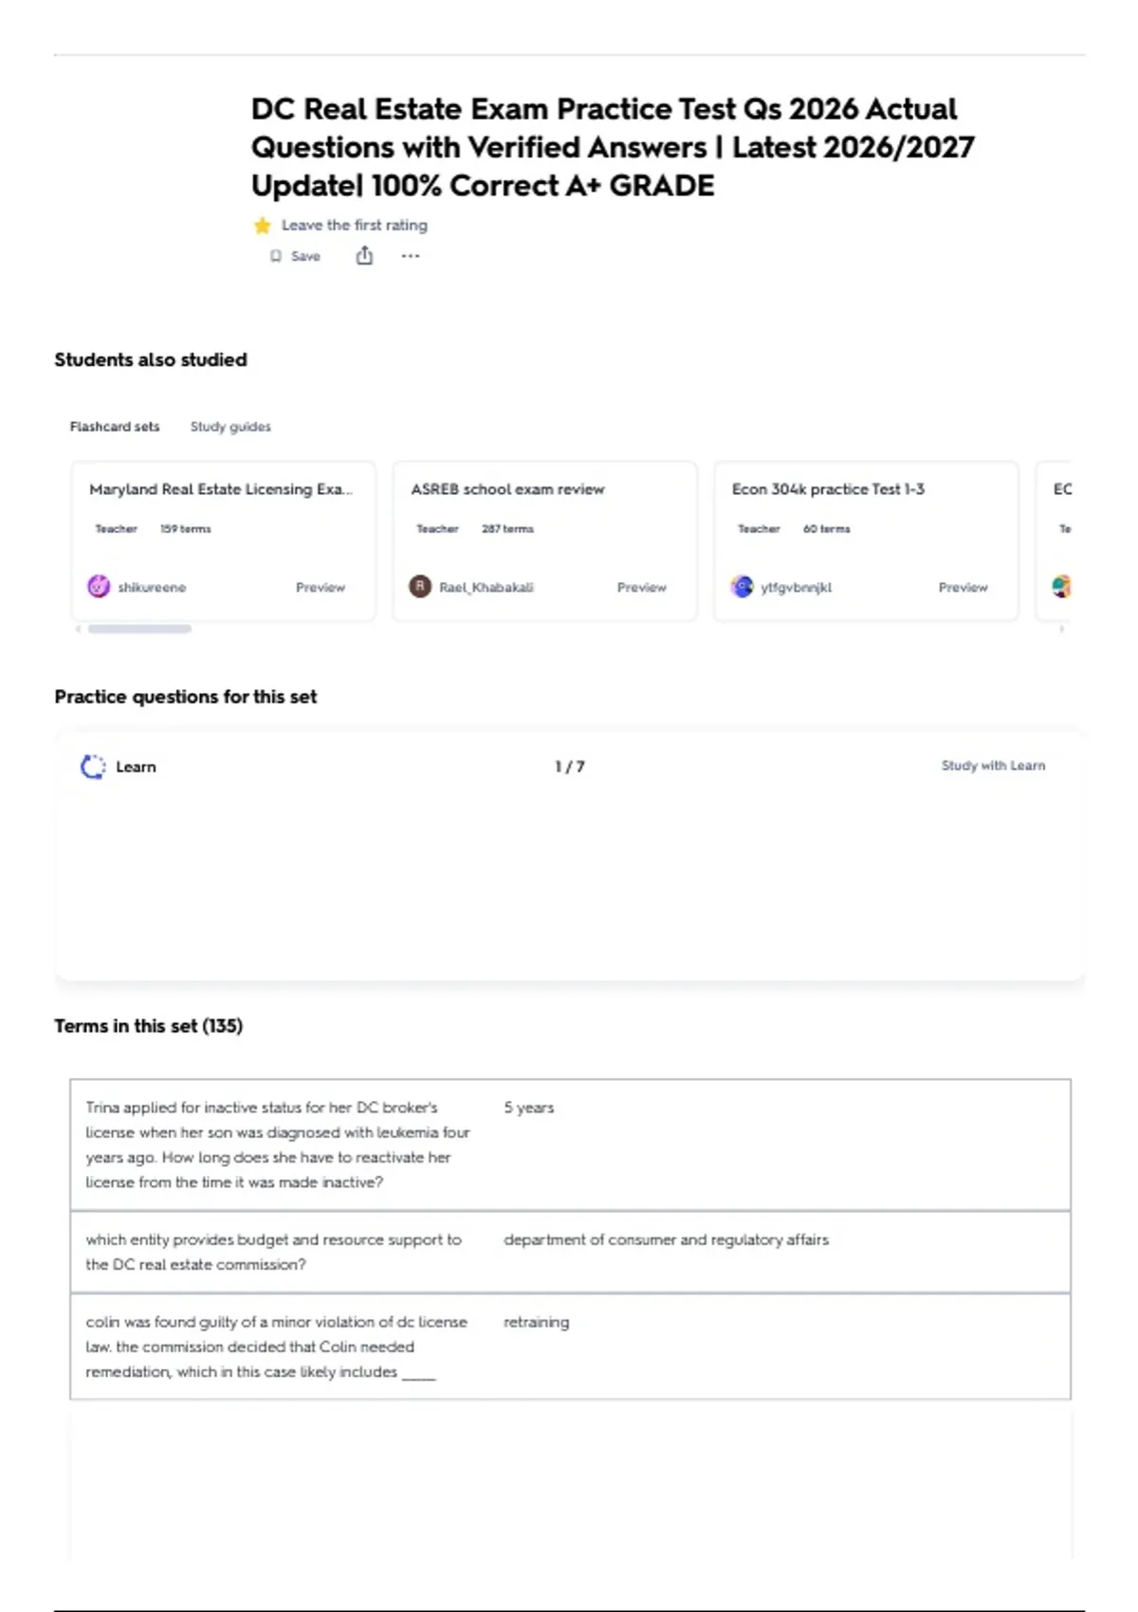This screenshot has width=1138, height=1612.
Task: Click ytfgvbnnjkl's avatar icon
Action: coord(743,587)
